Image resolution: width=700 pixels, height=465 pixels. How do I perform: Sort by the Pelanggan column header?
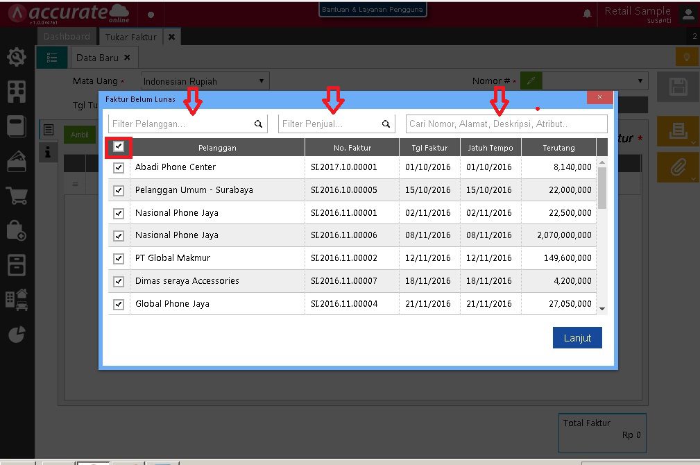click(217, 148)
